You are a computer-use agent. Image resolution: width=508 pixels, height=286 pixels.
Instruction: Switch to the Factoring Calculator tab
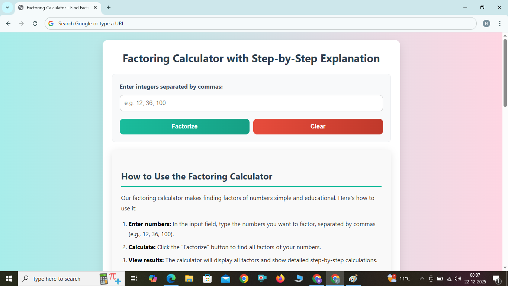56,7
